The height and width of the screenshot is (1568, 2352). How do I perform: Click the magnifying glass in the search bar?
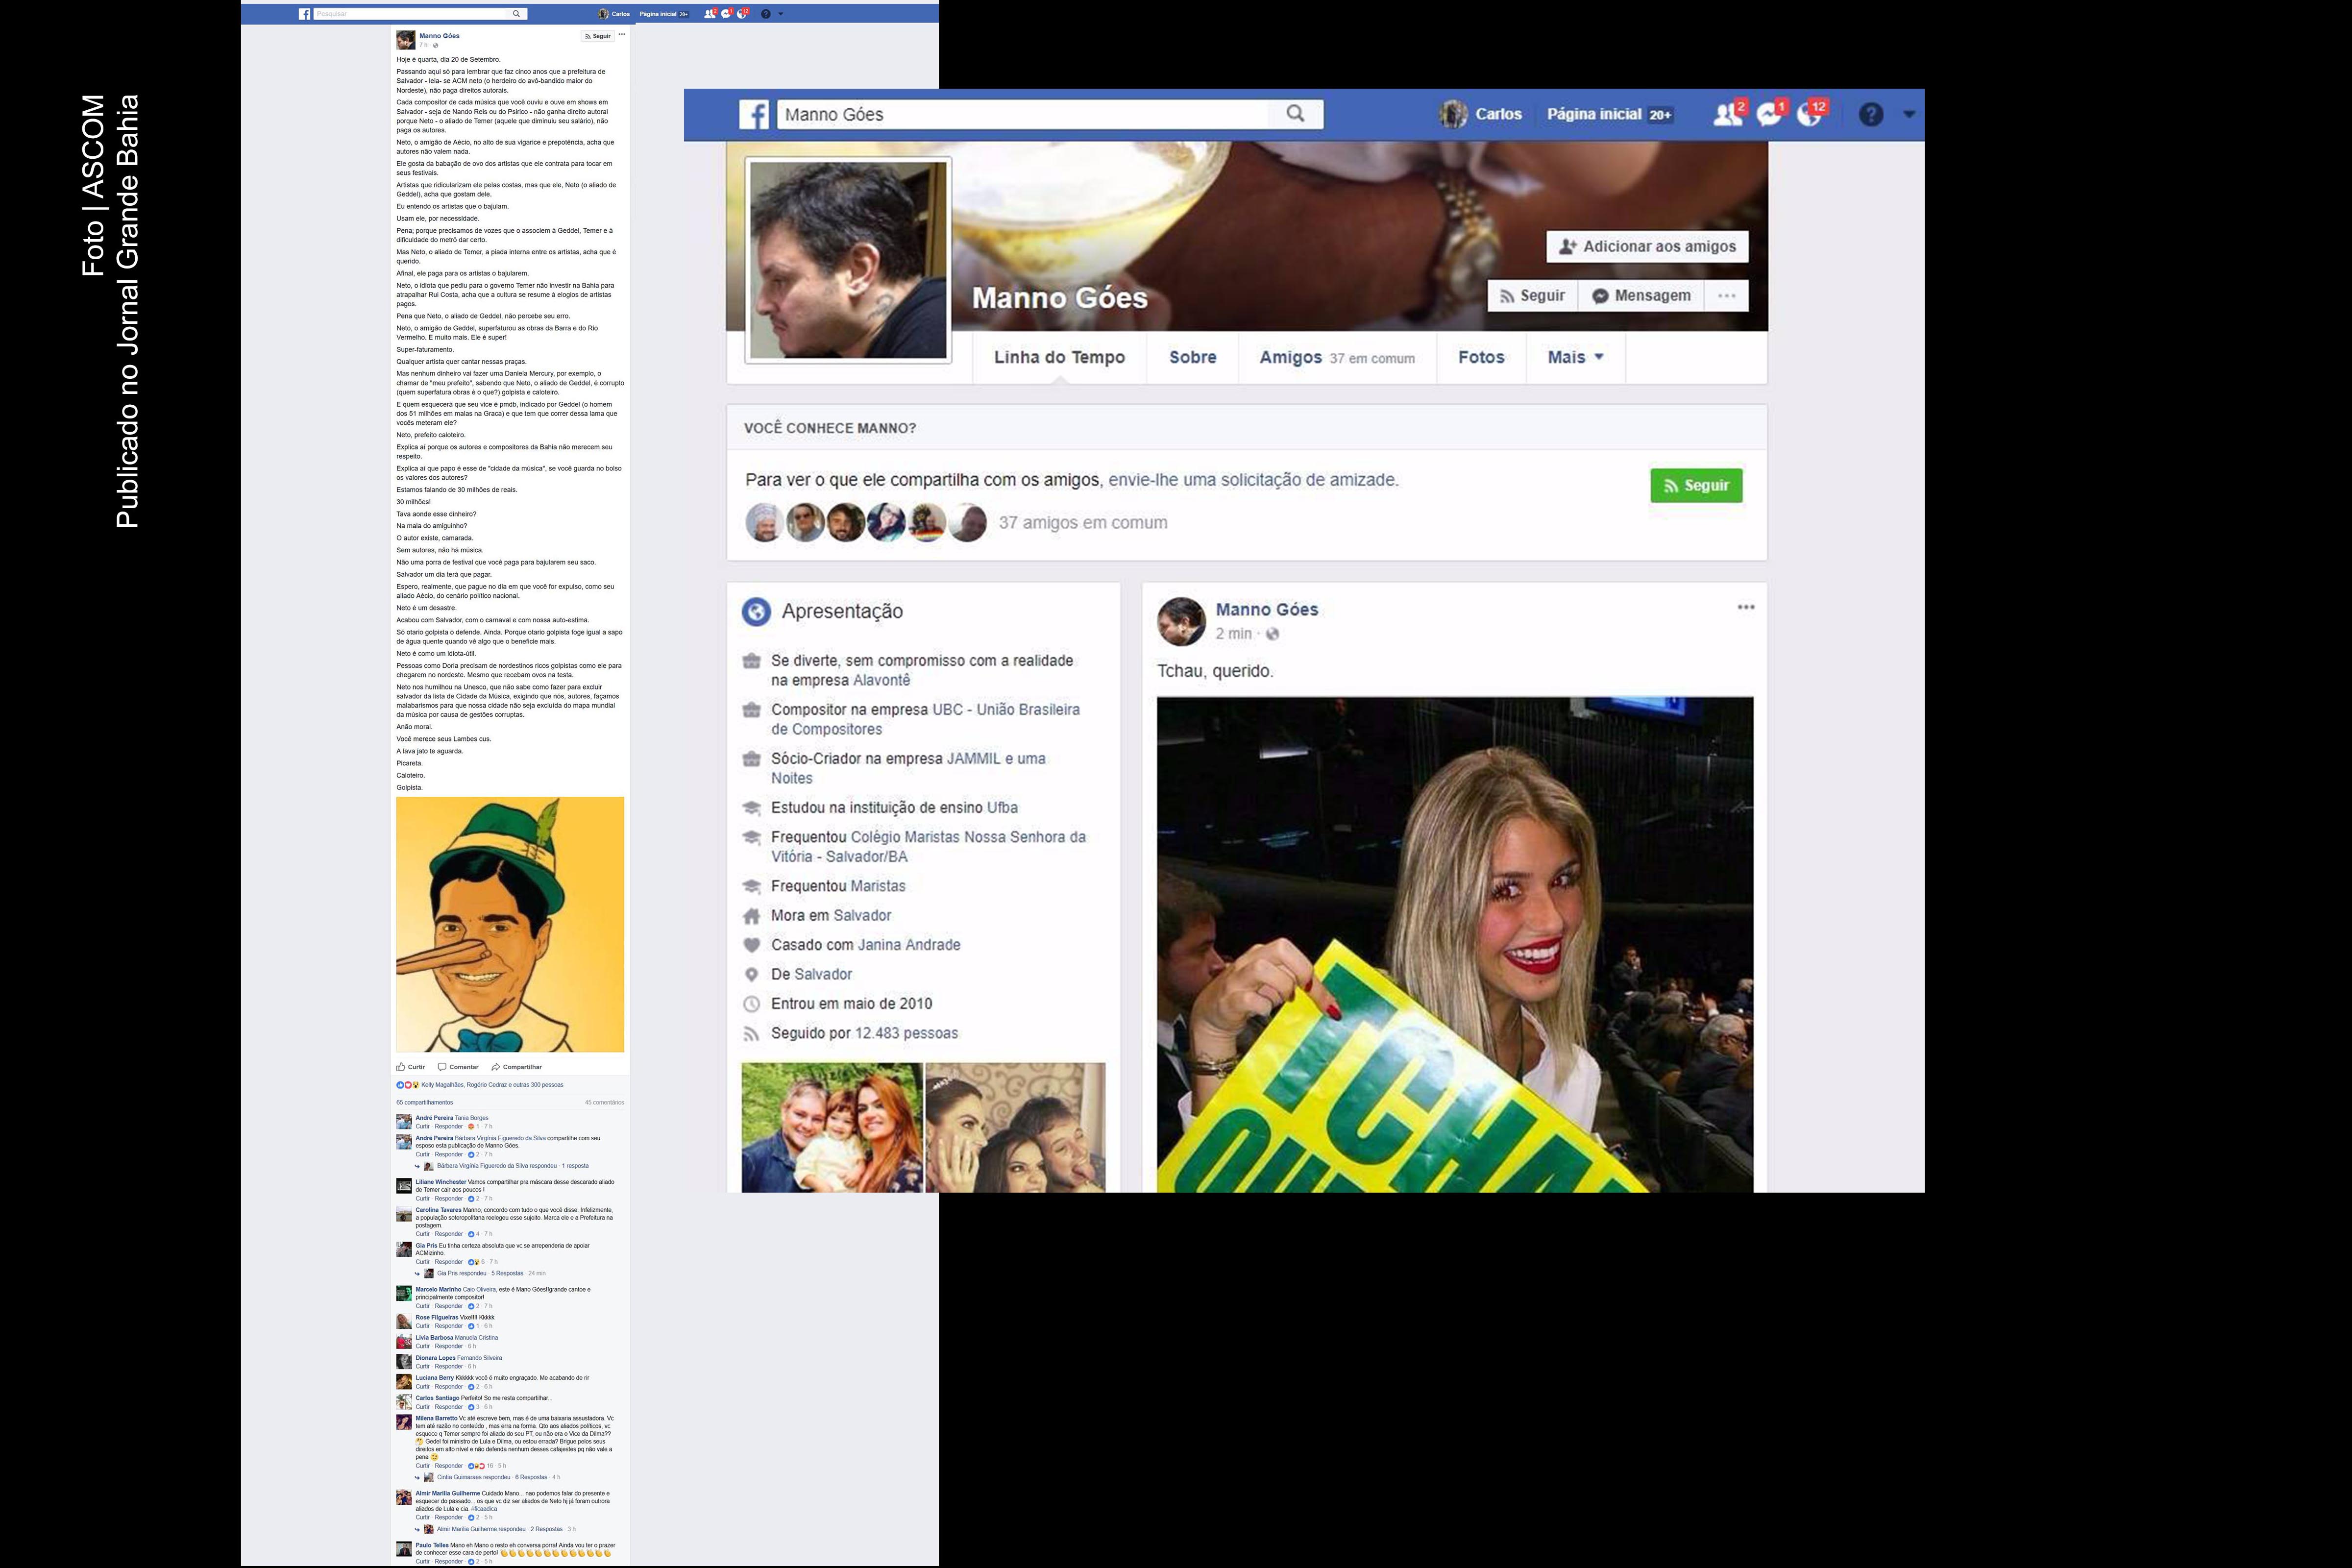pyautogui.click(x=1295, y=113)
